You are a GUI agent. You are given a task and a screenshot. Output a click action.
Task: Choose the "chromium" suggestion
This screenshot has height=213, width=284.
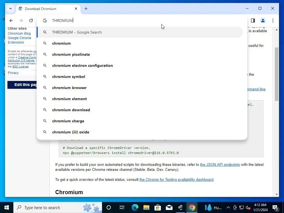pos(140,43)
